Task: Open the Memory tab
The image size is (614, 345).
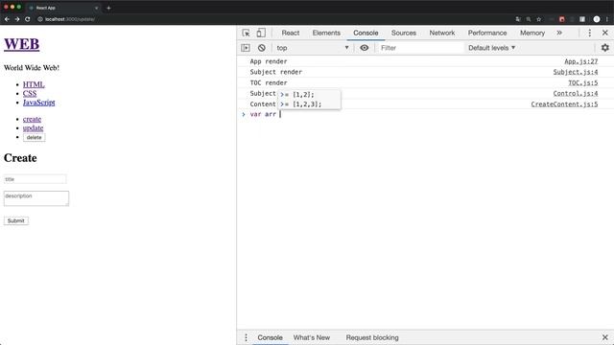Action: click(x=532, y=33)
